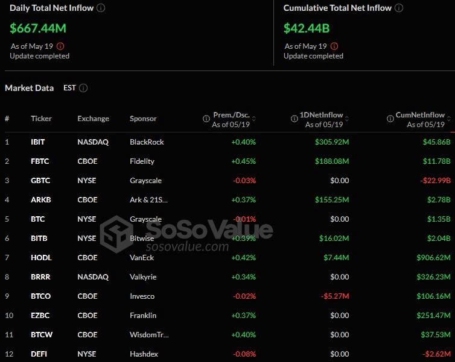Sort table by Prem./Dsc. arrows
The height and width of the screenshot is (362, 455).
[x=254, y=119]
